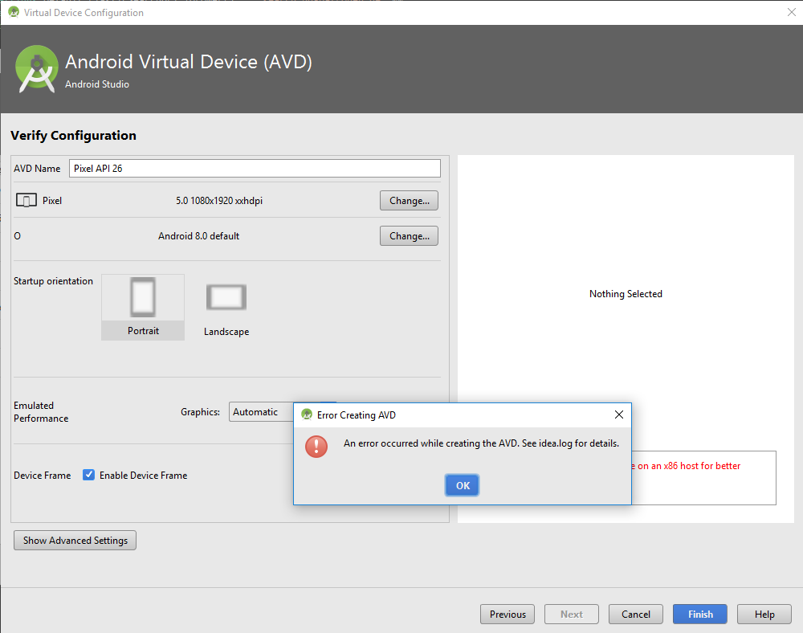This screenshot has width=803, height=633.
Task: Click the Next button
Action: click(571, 614)
